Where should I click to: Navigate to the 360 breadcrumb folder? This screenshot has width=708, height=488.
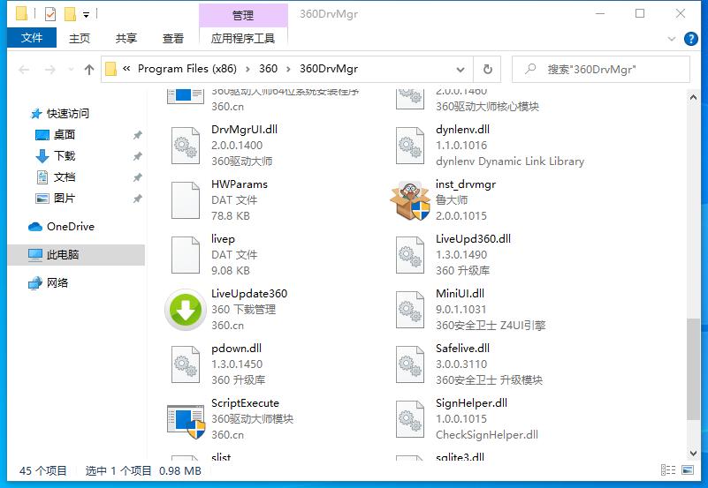tap(268, 69)
